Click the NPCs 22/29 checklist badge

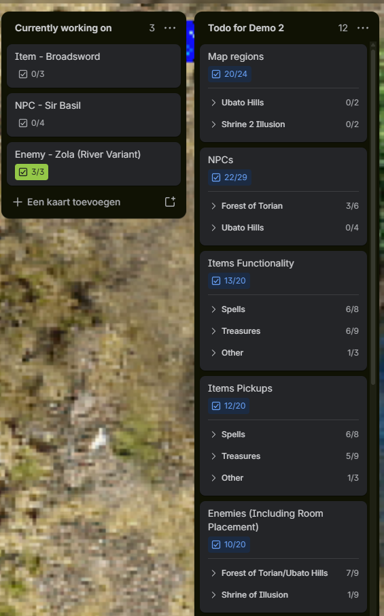click(x=230, y=177)
